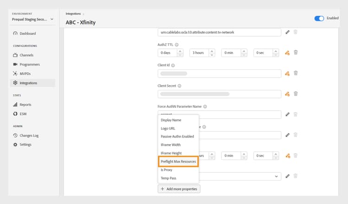Increase AuthZ TTL hours value
The width and height of the screenshot is (348, 204).
[x=212, y=51]
